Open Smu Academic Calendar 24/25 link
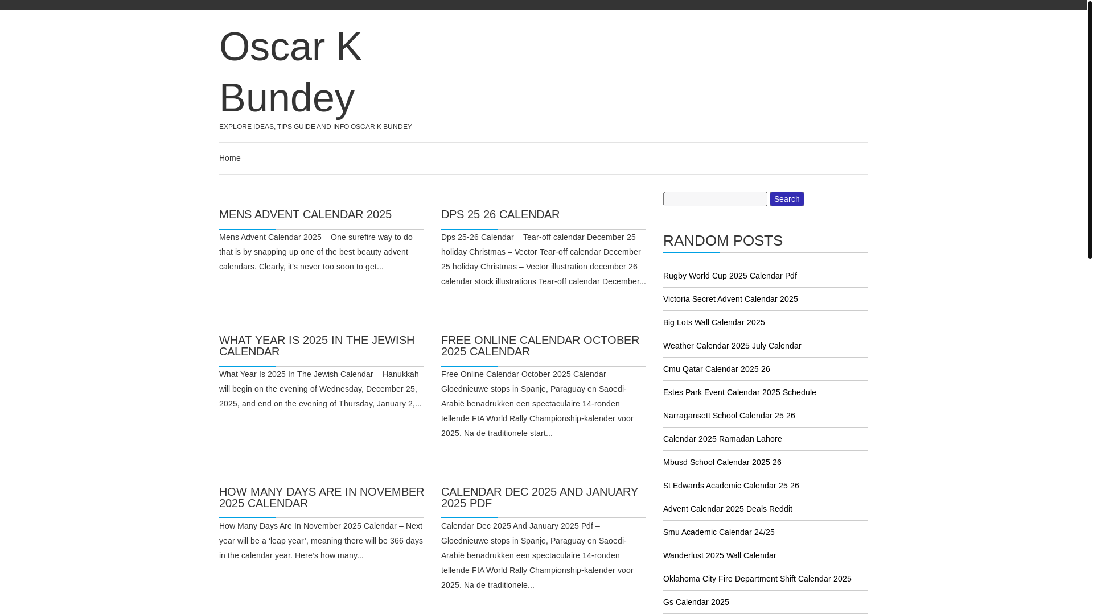1093x614 pixels. click(719, 532)
